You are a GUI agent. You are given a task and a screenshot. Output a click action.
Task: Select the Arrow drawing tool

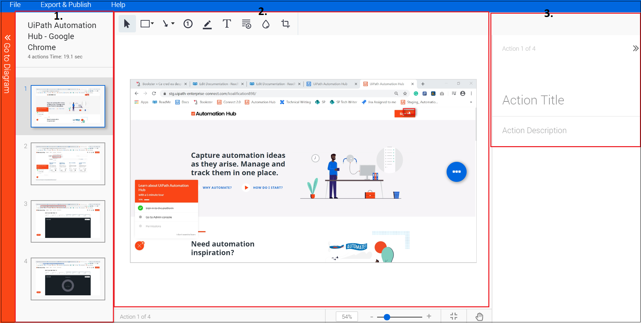coord(166,24)
